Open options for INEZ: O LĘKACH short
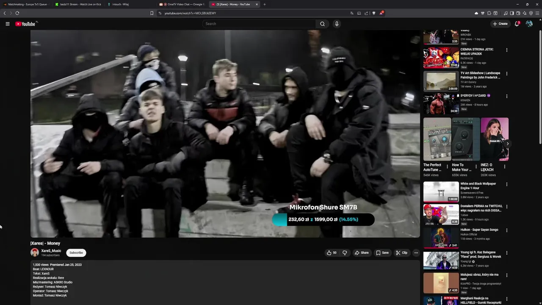This screenshot has height=305, width=542. 504,166
